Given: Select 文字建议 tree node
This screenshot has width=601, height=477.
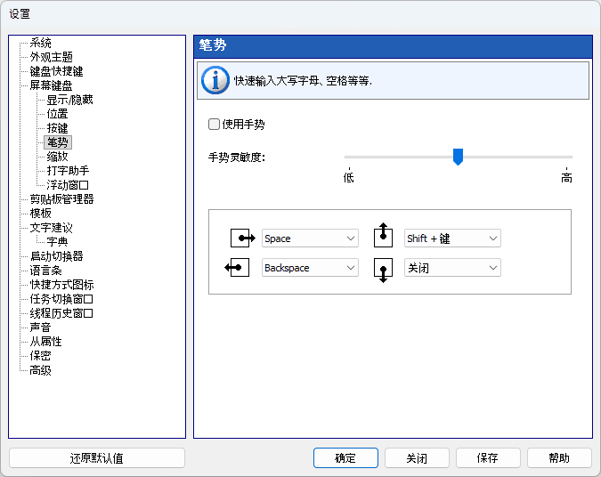Looking at the screenshot, I should (51, 228).
